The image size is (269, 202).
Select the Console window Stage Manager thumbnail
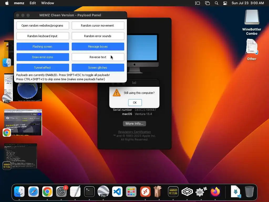(20, 156)
